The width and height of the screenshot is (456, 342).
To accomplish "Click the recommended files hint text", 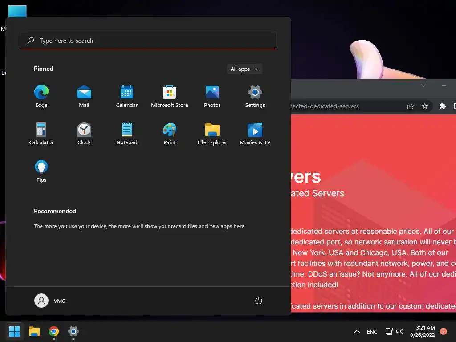I will click(x=139, y=226).
